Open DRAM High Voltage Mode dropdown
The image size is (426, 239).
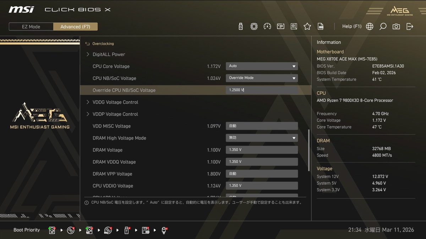262,138
